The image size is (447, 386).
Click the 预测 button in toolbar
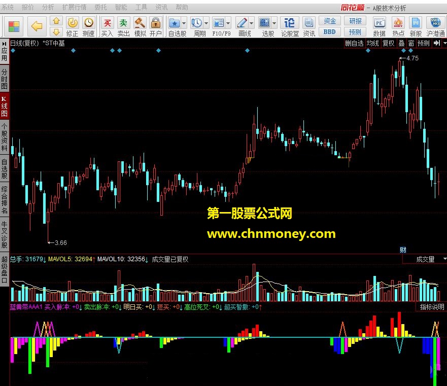(355, 31)
